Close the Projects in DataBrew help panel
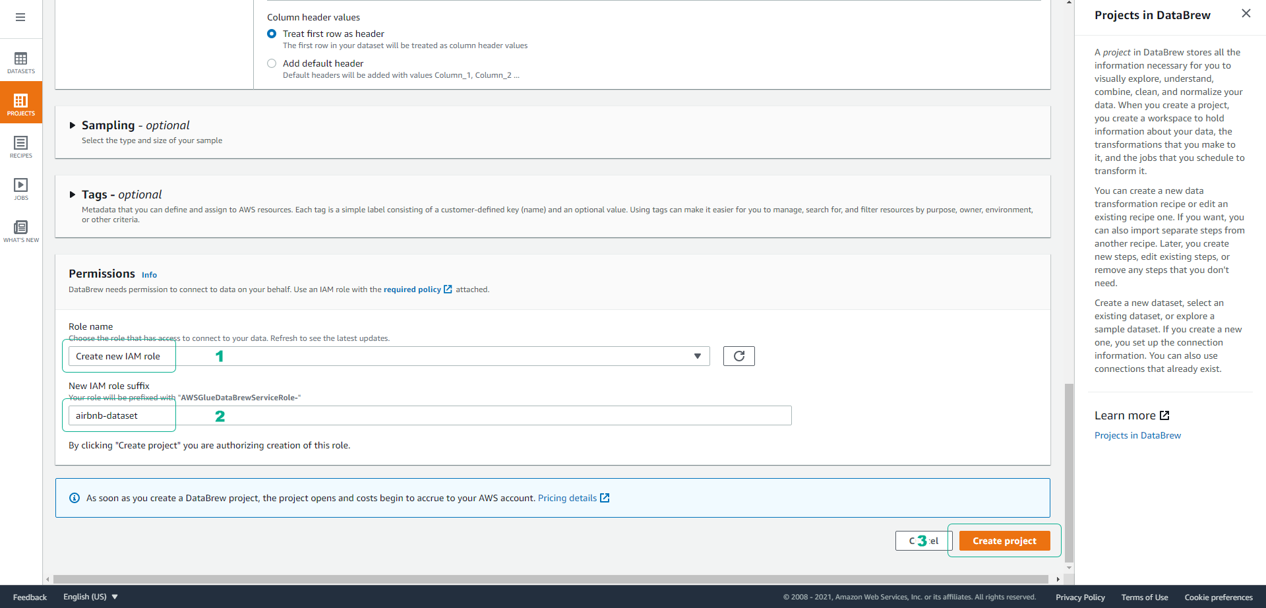 (1246, 13)
